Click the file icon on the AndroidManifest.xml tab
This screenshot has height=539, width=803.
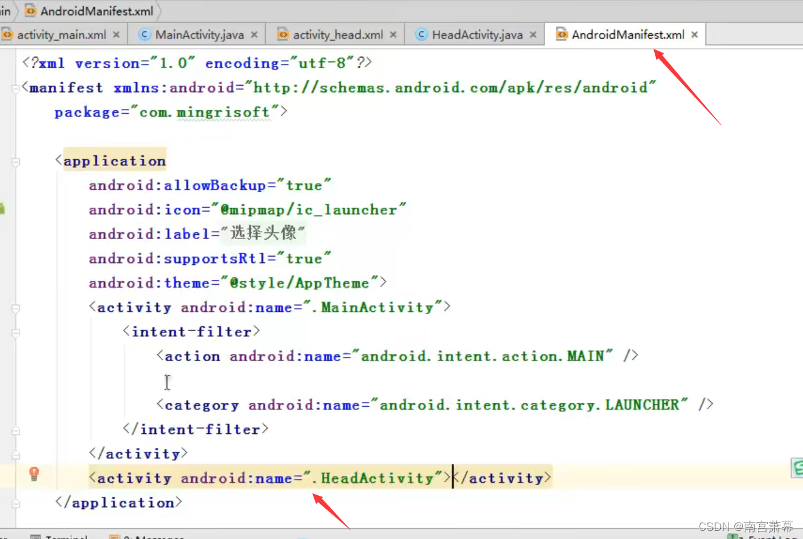561,35
